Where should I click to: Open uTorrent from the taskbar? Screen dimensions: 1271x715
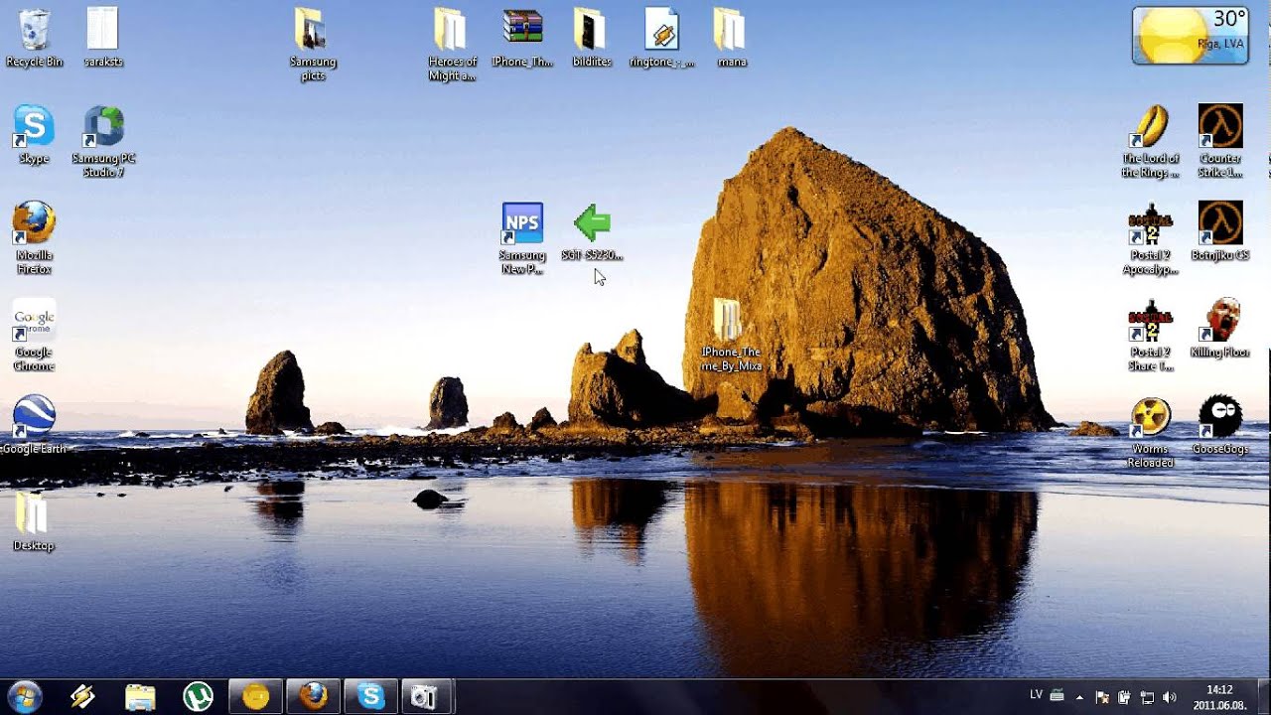[198, 697]
